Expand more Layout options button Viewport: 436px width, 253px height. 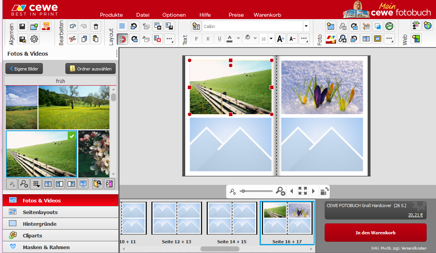click(169, 39)
